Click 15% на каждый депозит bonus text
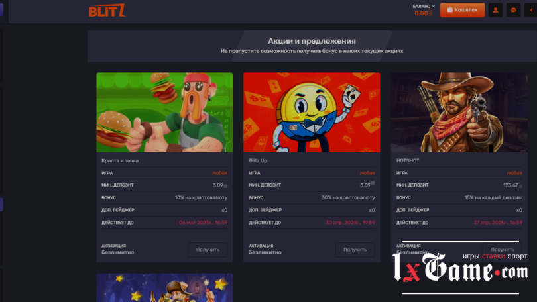Screen dimensions: 537x302 pos(493,197)
